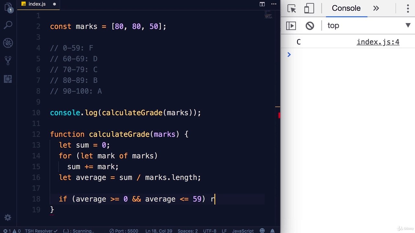The image size is (415, 233).
Task: Click the for (let mark of marks) line
Action: click(108, 156)
